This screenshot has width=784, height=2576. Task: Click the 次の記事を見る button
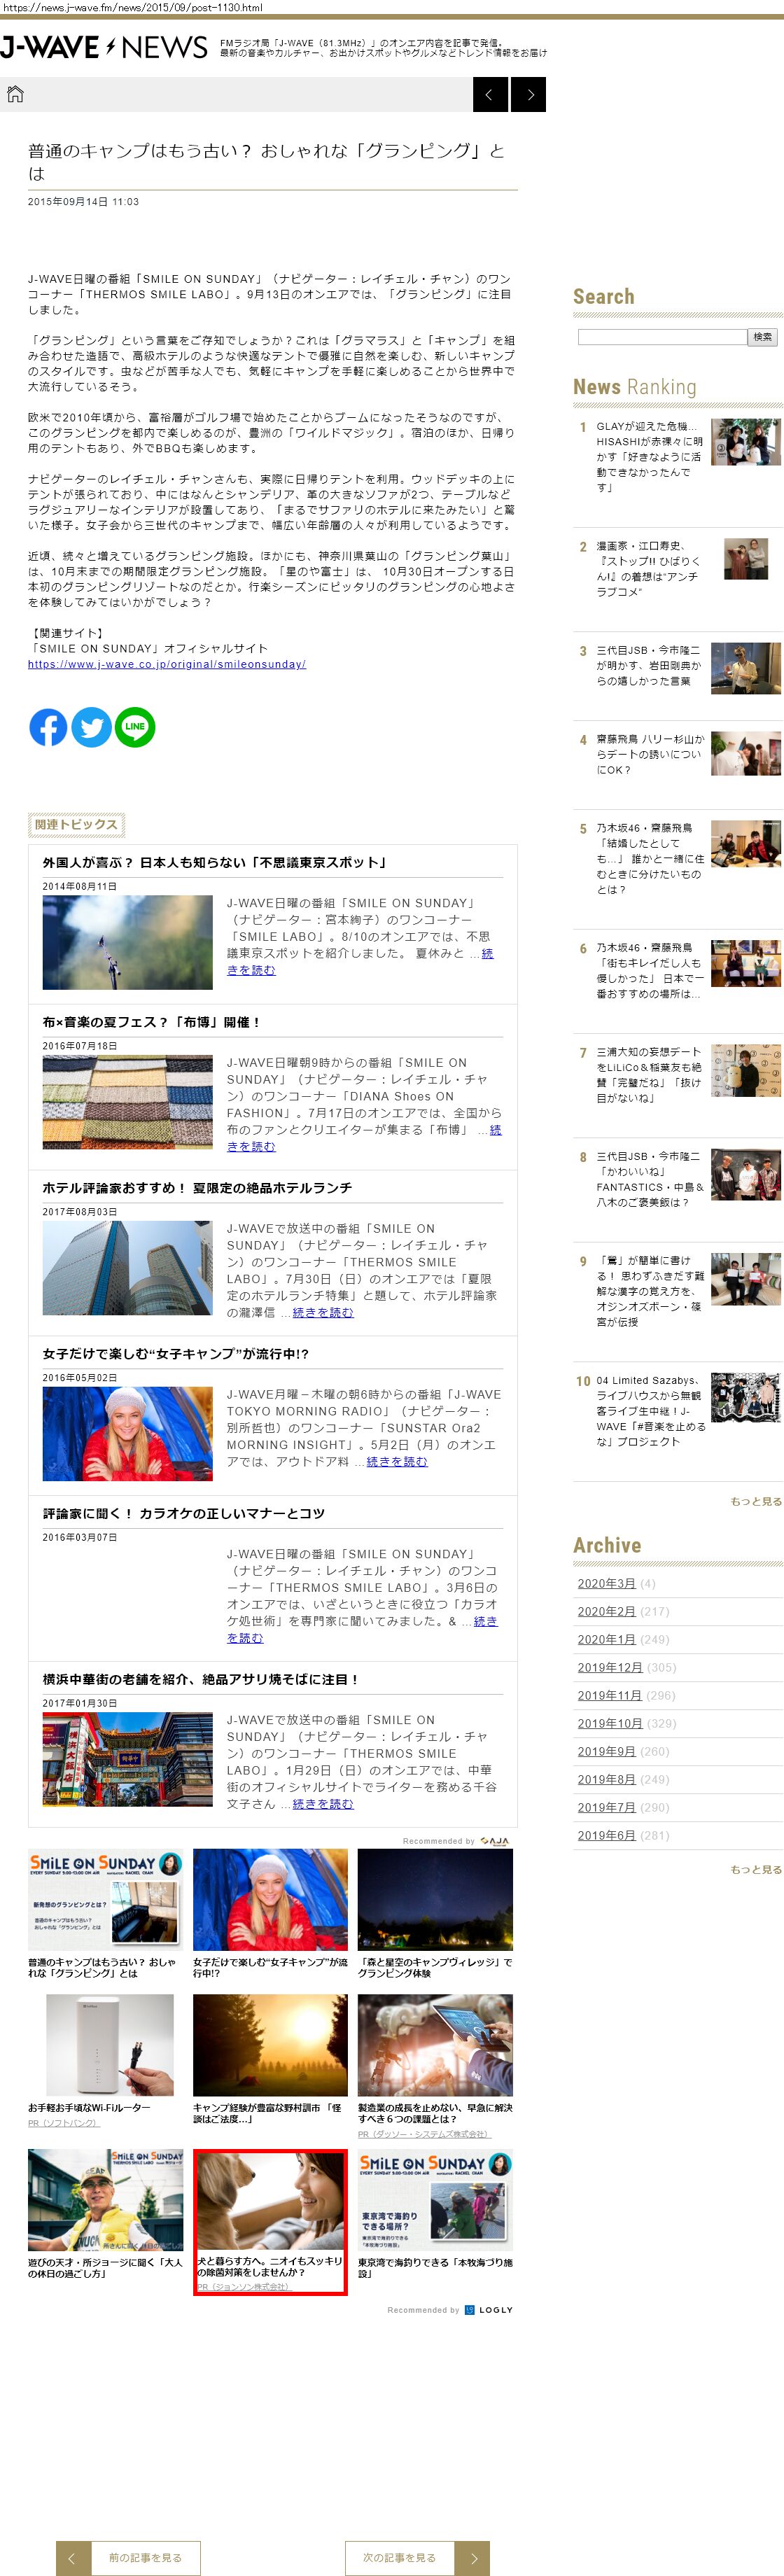click(x=400, y=2558)
